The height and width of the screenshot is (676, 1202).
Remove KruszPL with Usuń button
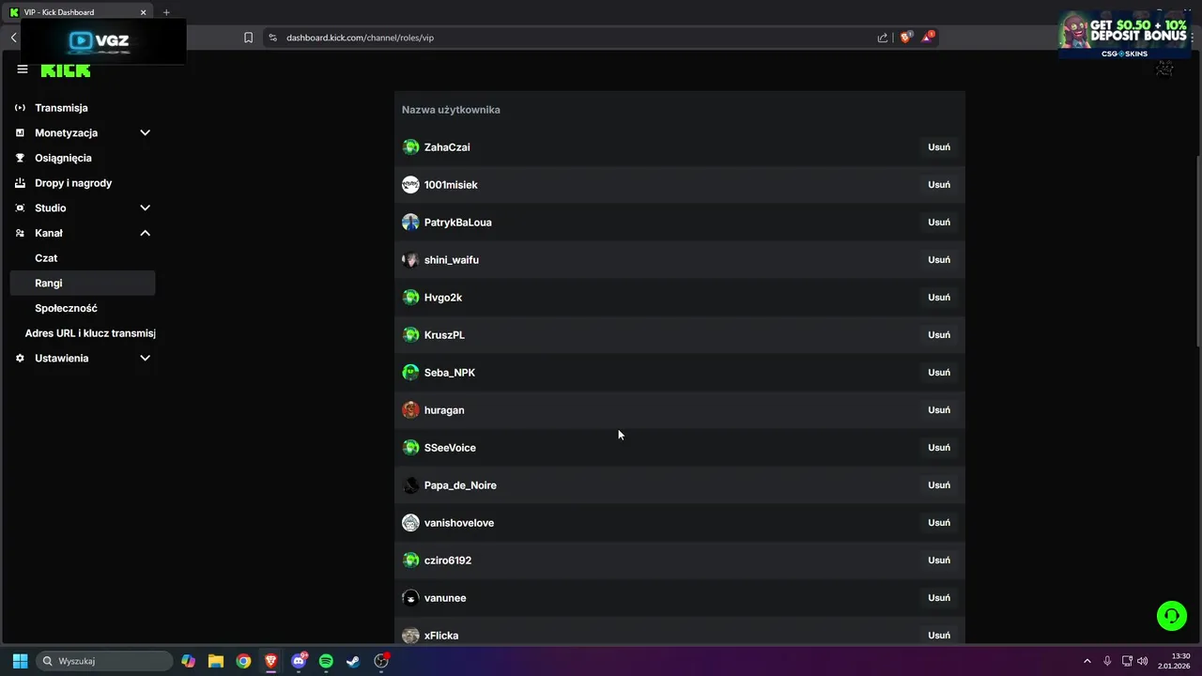point(939,335)
